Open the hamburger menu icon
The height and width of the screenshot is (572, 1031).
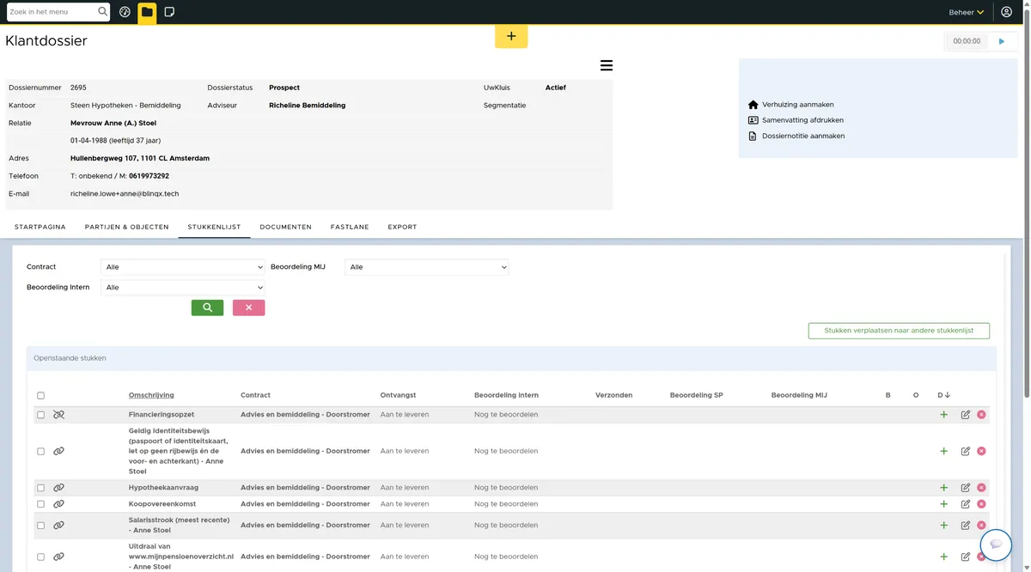click(607, 65)
